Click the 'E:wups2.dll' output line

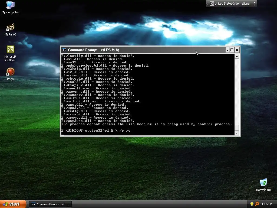95,108
